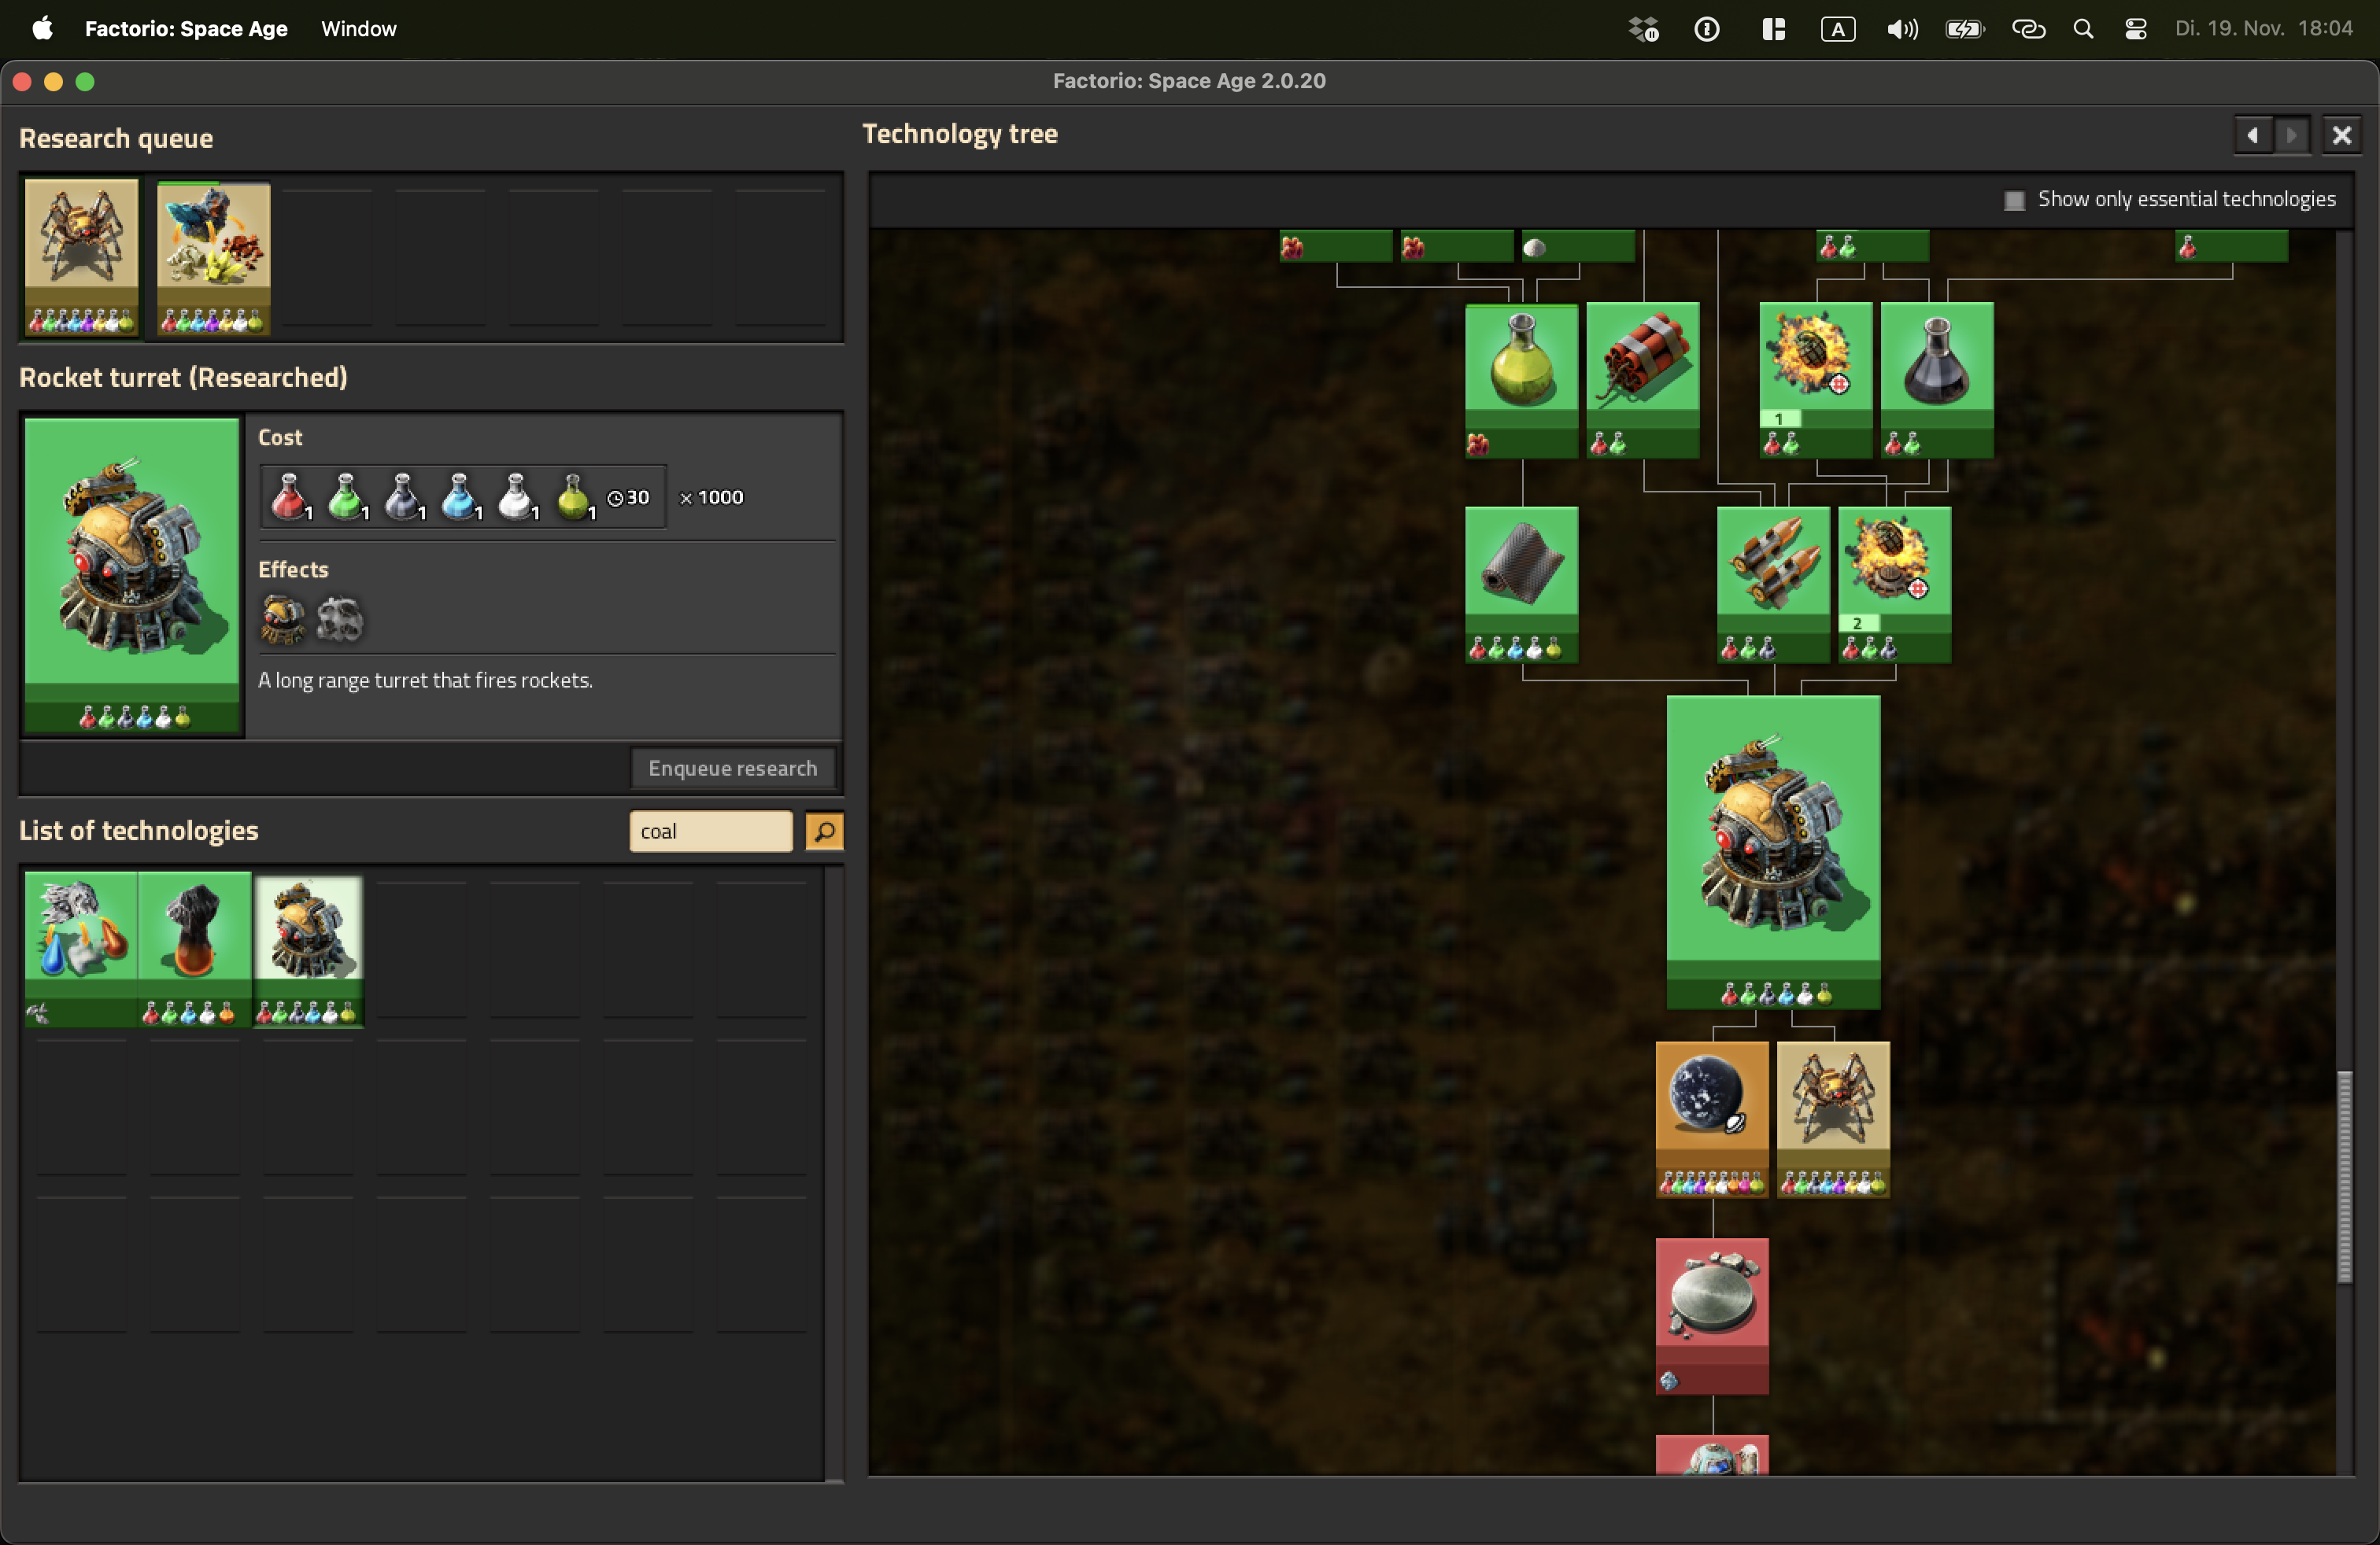Screen dimensions: 2380x1545
Task: Click the technology list vertical scrollbar
Action: click(x=834, y=1172)
